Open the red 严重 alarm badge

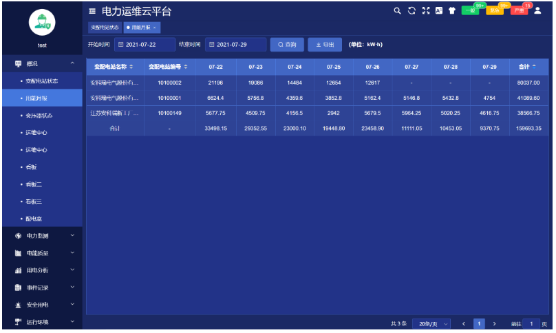coord(518,11)
